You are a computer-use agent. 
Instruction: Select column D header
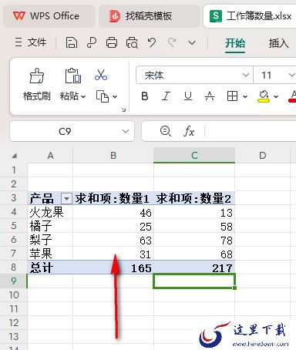(x=262, y=156)
